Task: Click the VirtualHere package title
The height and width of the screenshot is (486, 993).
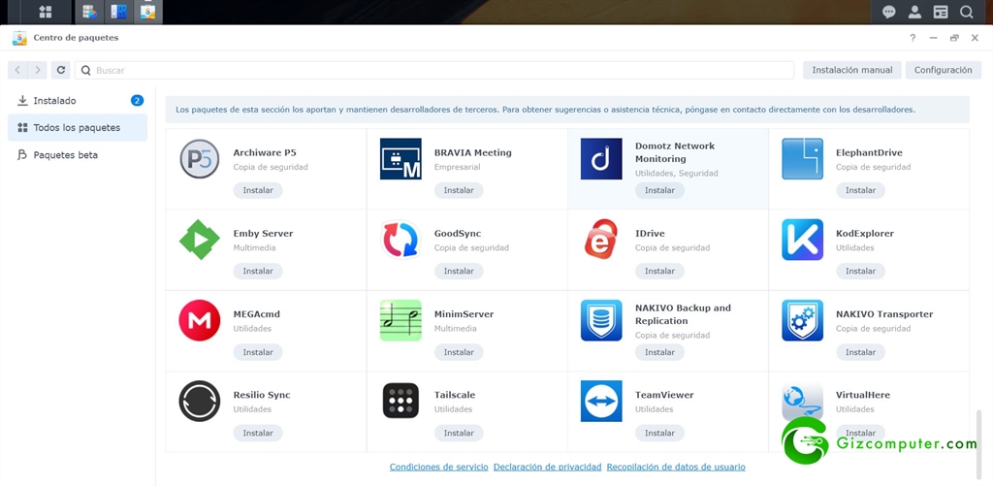Action: pyautogui.click(x=862, y=395)
